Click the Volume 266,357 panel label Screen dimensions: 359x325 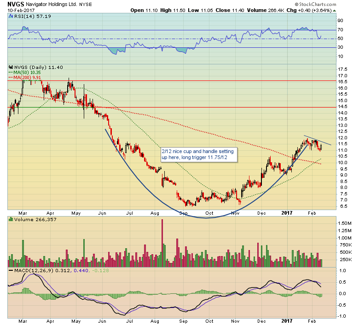[x=35, y=220]
